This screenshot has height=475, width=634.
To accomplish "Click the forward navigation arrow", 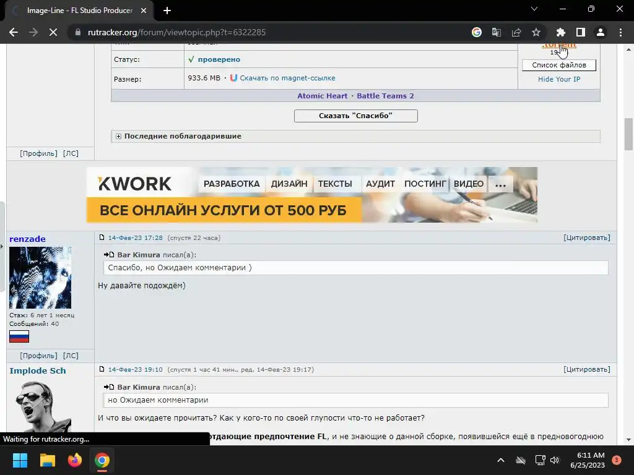I will pyautogui.click(x=33, y=32).
